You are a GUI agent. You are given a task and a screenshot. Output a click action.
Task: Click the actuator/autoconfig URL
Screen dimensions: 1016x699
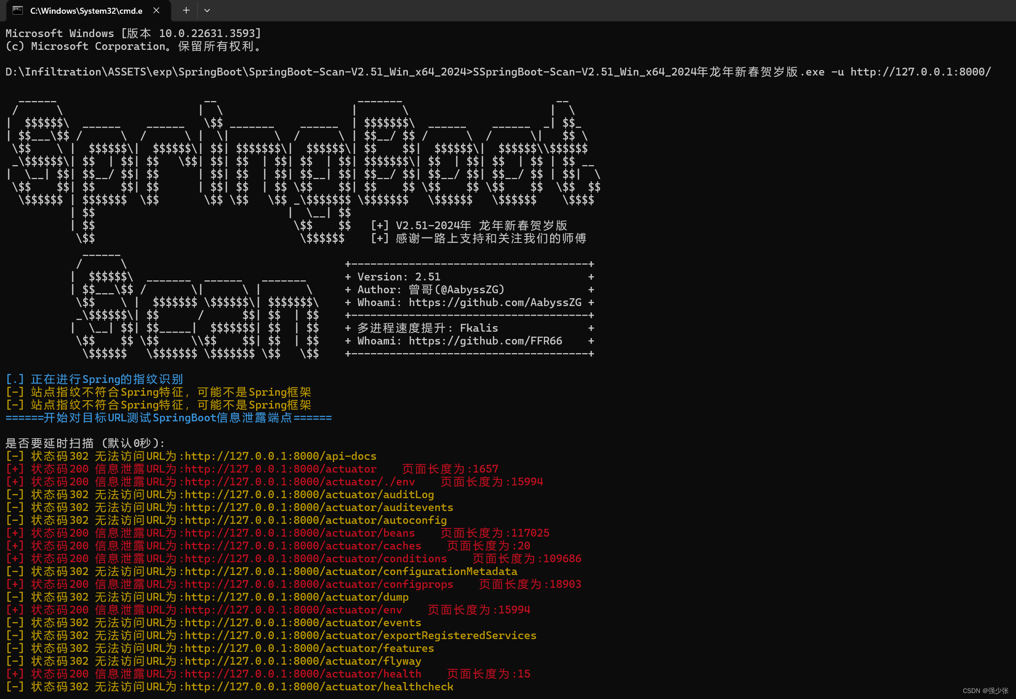coord(316,520)
